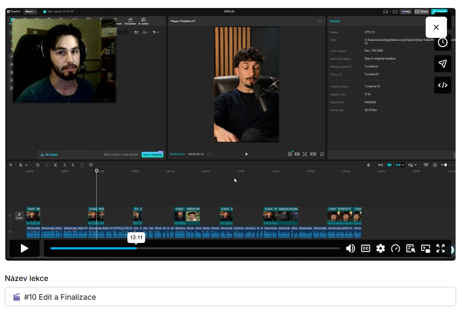Select the 4.mp4 clip on the timeline

tap(180, 216)
